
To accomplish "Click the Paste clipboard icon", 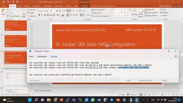I will (3, 11).
